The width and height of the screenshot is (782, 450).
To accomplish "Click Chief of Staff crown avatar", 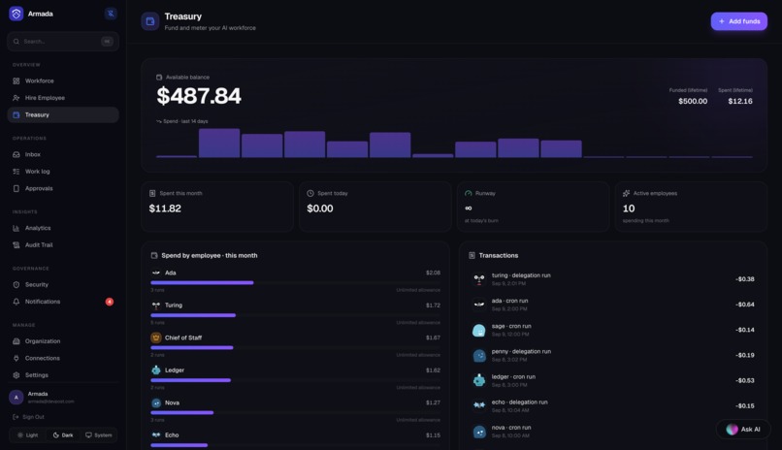I will point(156,337).
